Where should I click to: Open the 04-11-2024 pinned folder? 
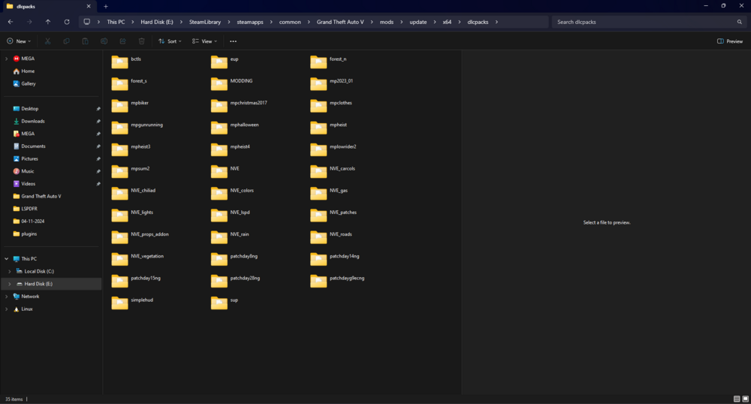pyautogui.click(x=32, y=221)
